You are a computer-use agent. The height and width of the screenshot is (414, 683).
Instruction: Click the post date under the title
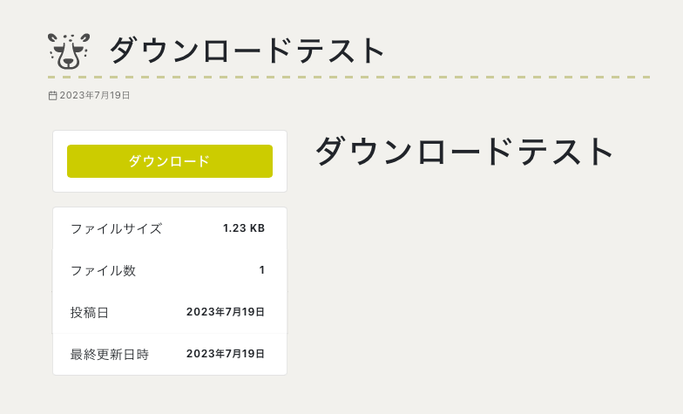coord(95,95)
